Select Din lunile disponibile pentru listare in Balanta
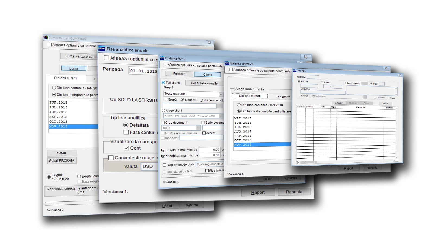Screen dimensions: 434x244 tap(239, 111)
